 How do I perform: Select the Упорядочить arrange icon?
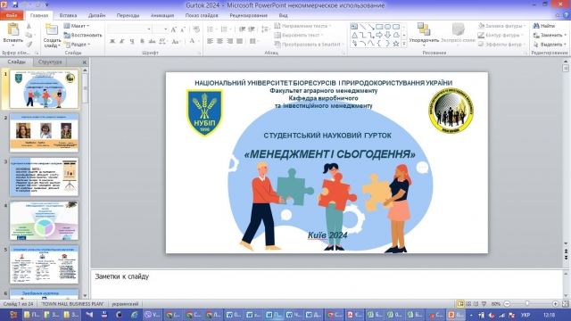click(x=424, y=29)
